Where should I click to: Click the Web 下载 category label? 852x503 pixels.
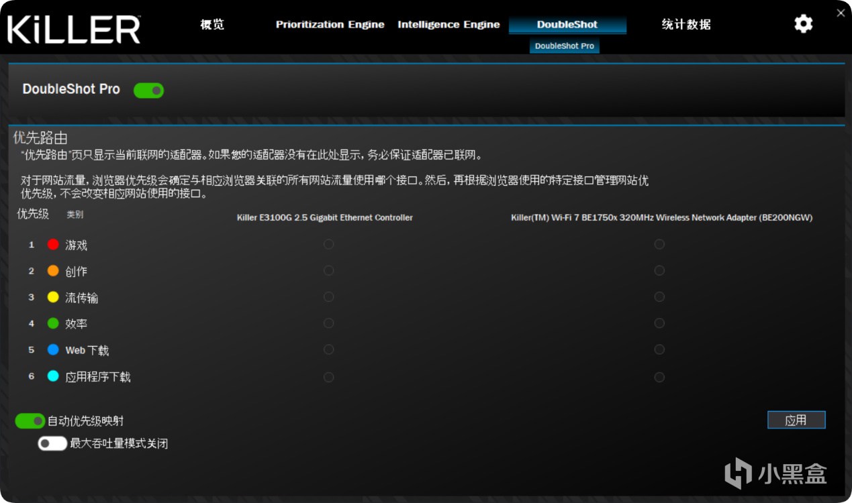point(87,350)
